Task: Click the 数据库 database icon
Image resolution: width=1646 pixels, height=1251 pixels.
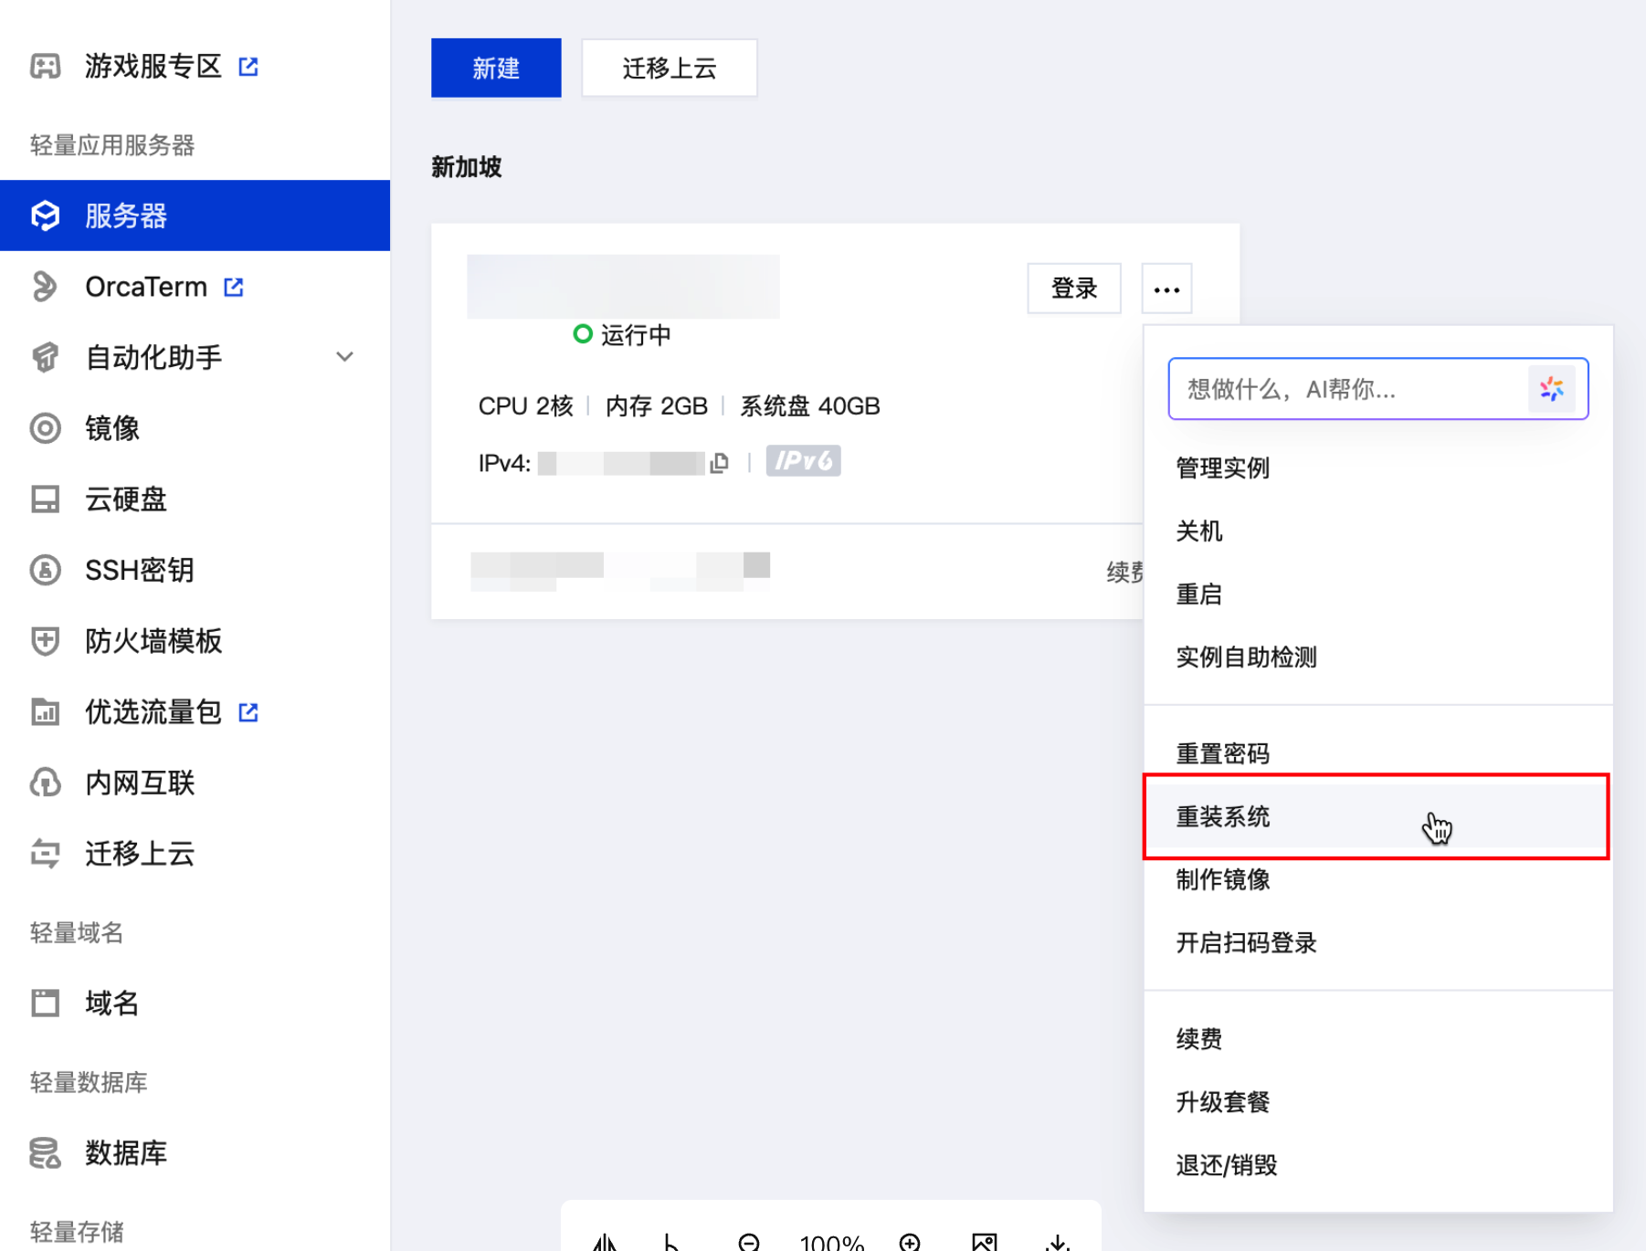Action: (x=45, y=1153)
